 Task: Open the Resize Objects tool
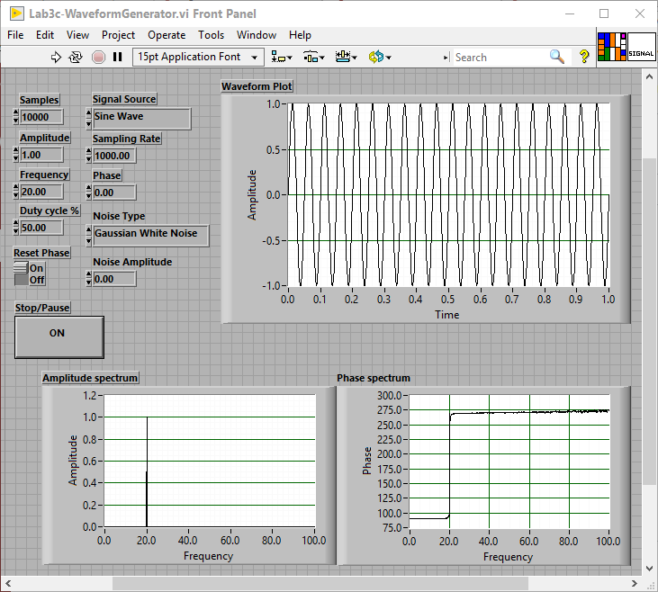pyautogui.click(x=346, y=57)
